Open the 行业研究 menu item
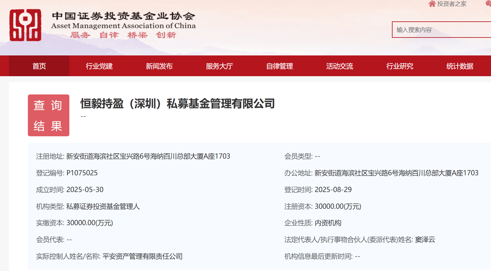The image size is (491, 271). click(400, 66)
